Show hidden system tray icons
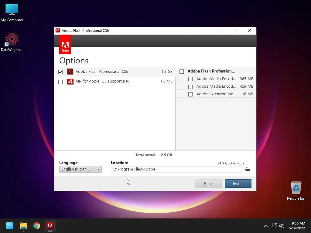This screenshot has width=311, height=233. coord(266,226)
